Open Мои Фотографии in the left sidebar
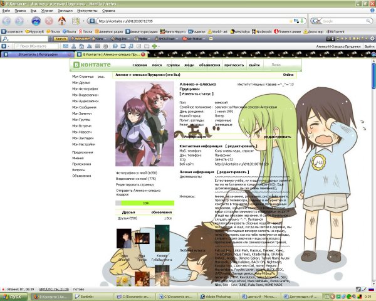 pos(85,89)
